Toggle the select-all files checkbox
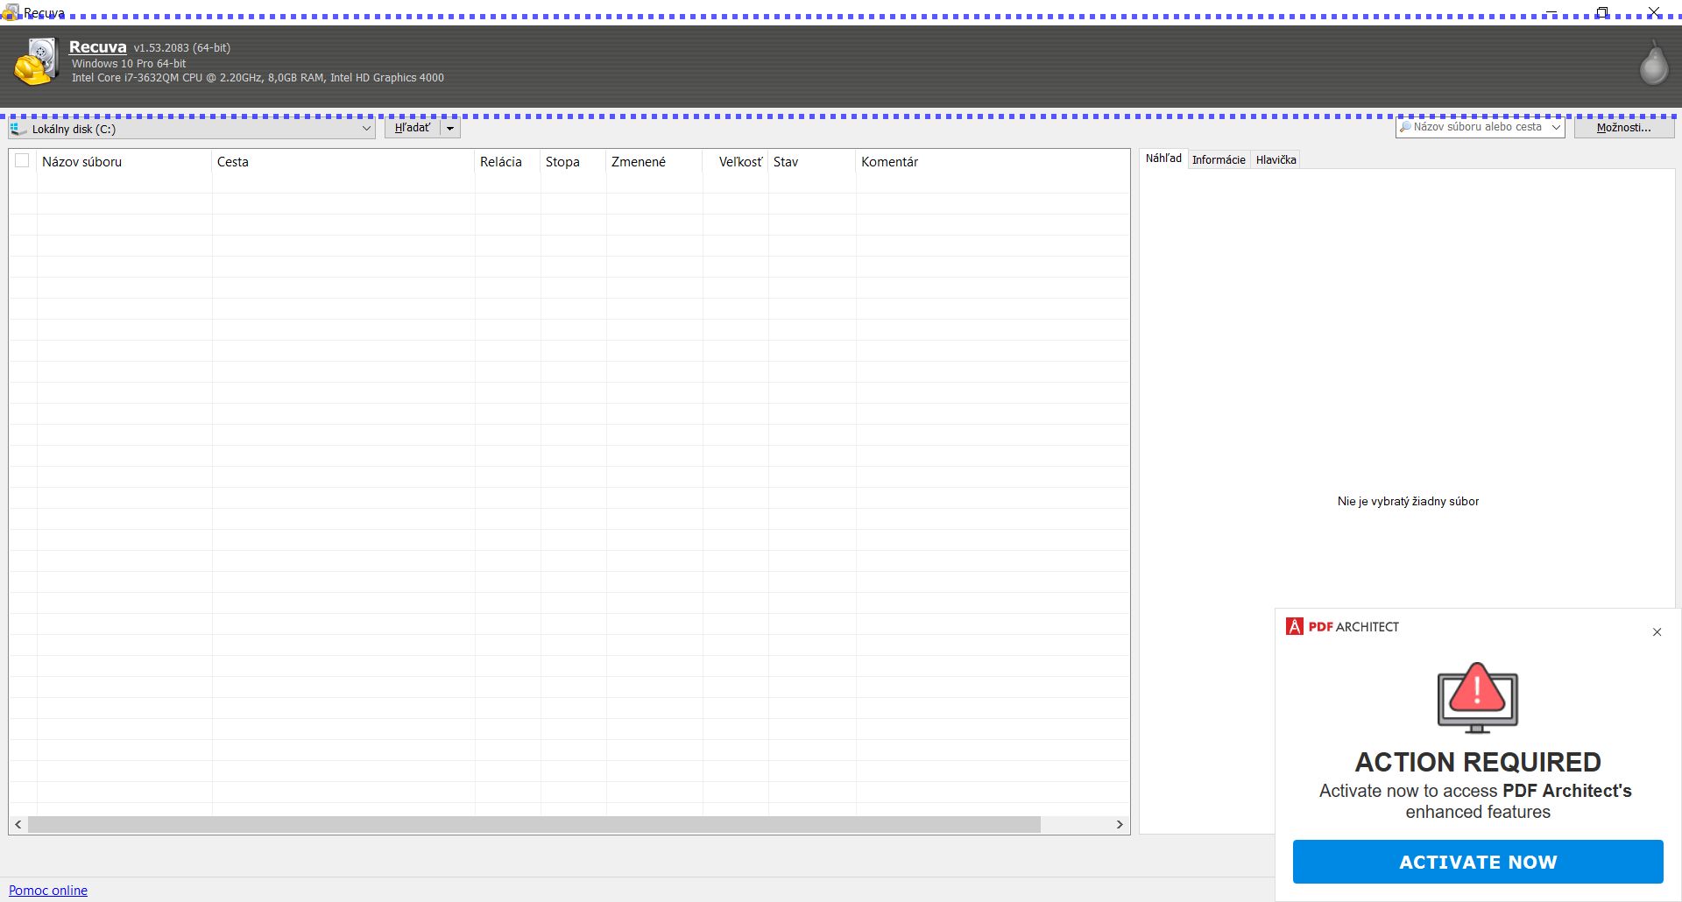 coord(22,160)
